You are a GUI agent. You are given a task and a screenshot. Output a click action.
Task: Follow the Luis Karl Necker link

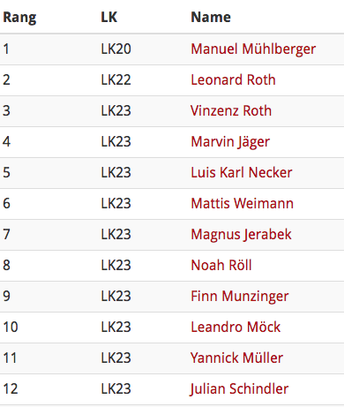(x=242, y=172)
